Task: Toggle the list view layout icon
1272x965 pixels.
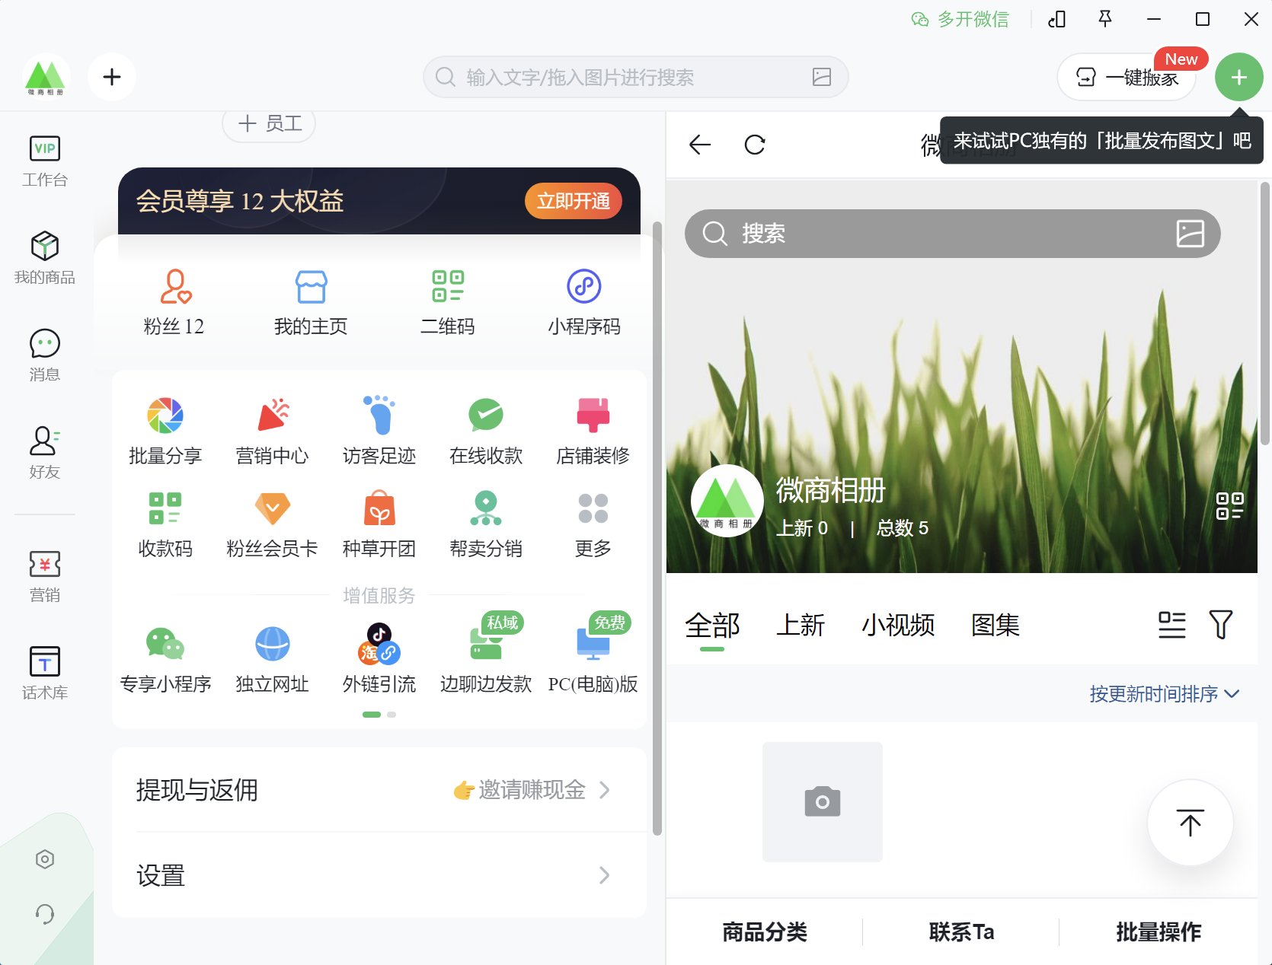Action: [1171, 626]
